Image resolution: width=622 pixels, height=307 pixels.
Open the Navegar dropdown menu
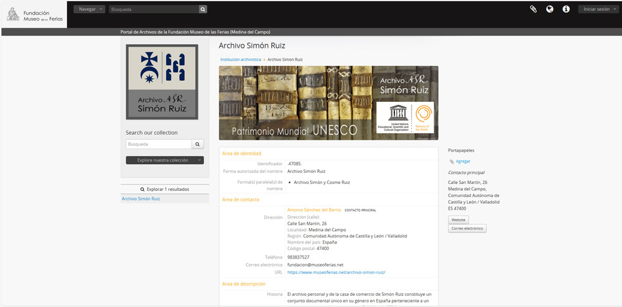tap(89, 9)
